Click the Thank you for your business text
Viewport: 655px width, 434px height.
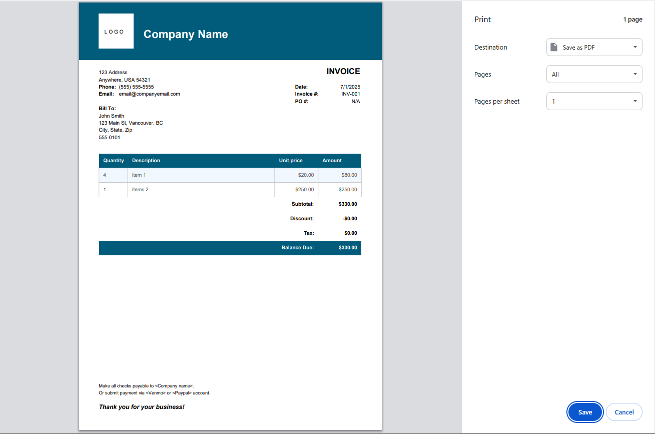pyautogui.click(x=142, y=407)
